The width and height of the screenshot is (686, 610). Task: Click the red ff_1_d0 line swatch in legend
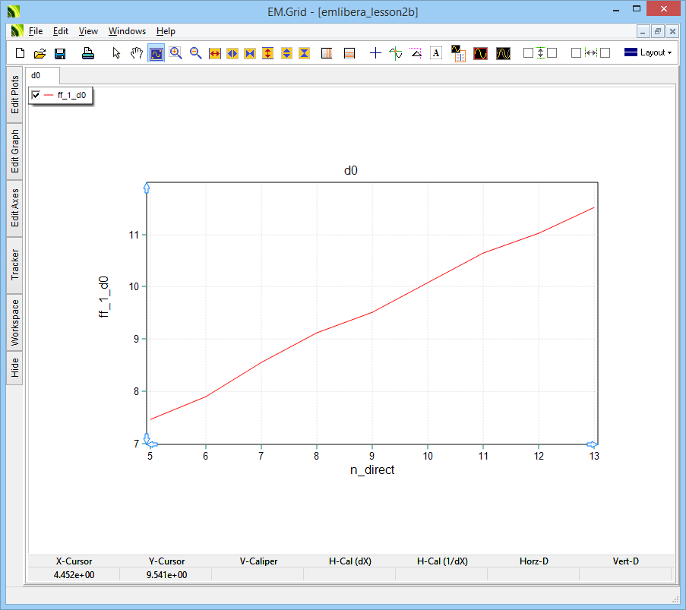coord(49,95)
